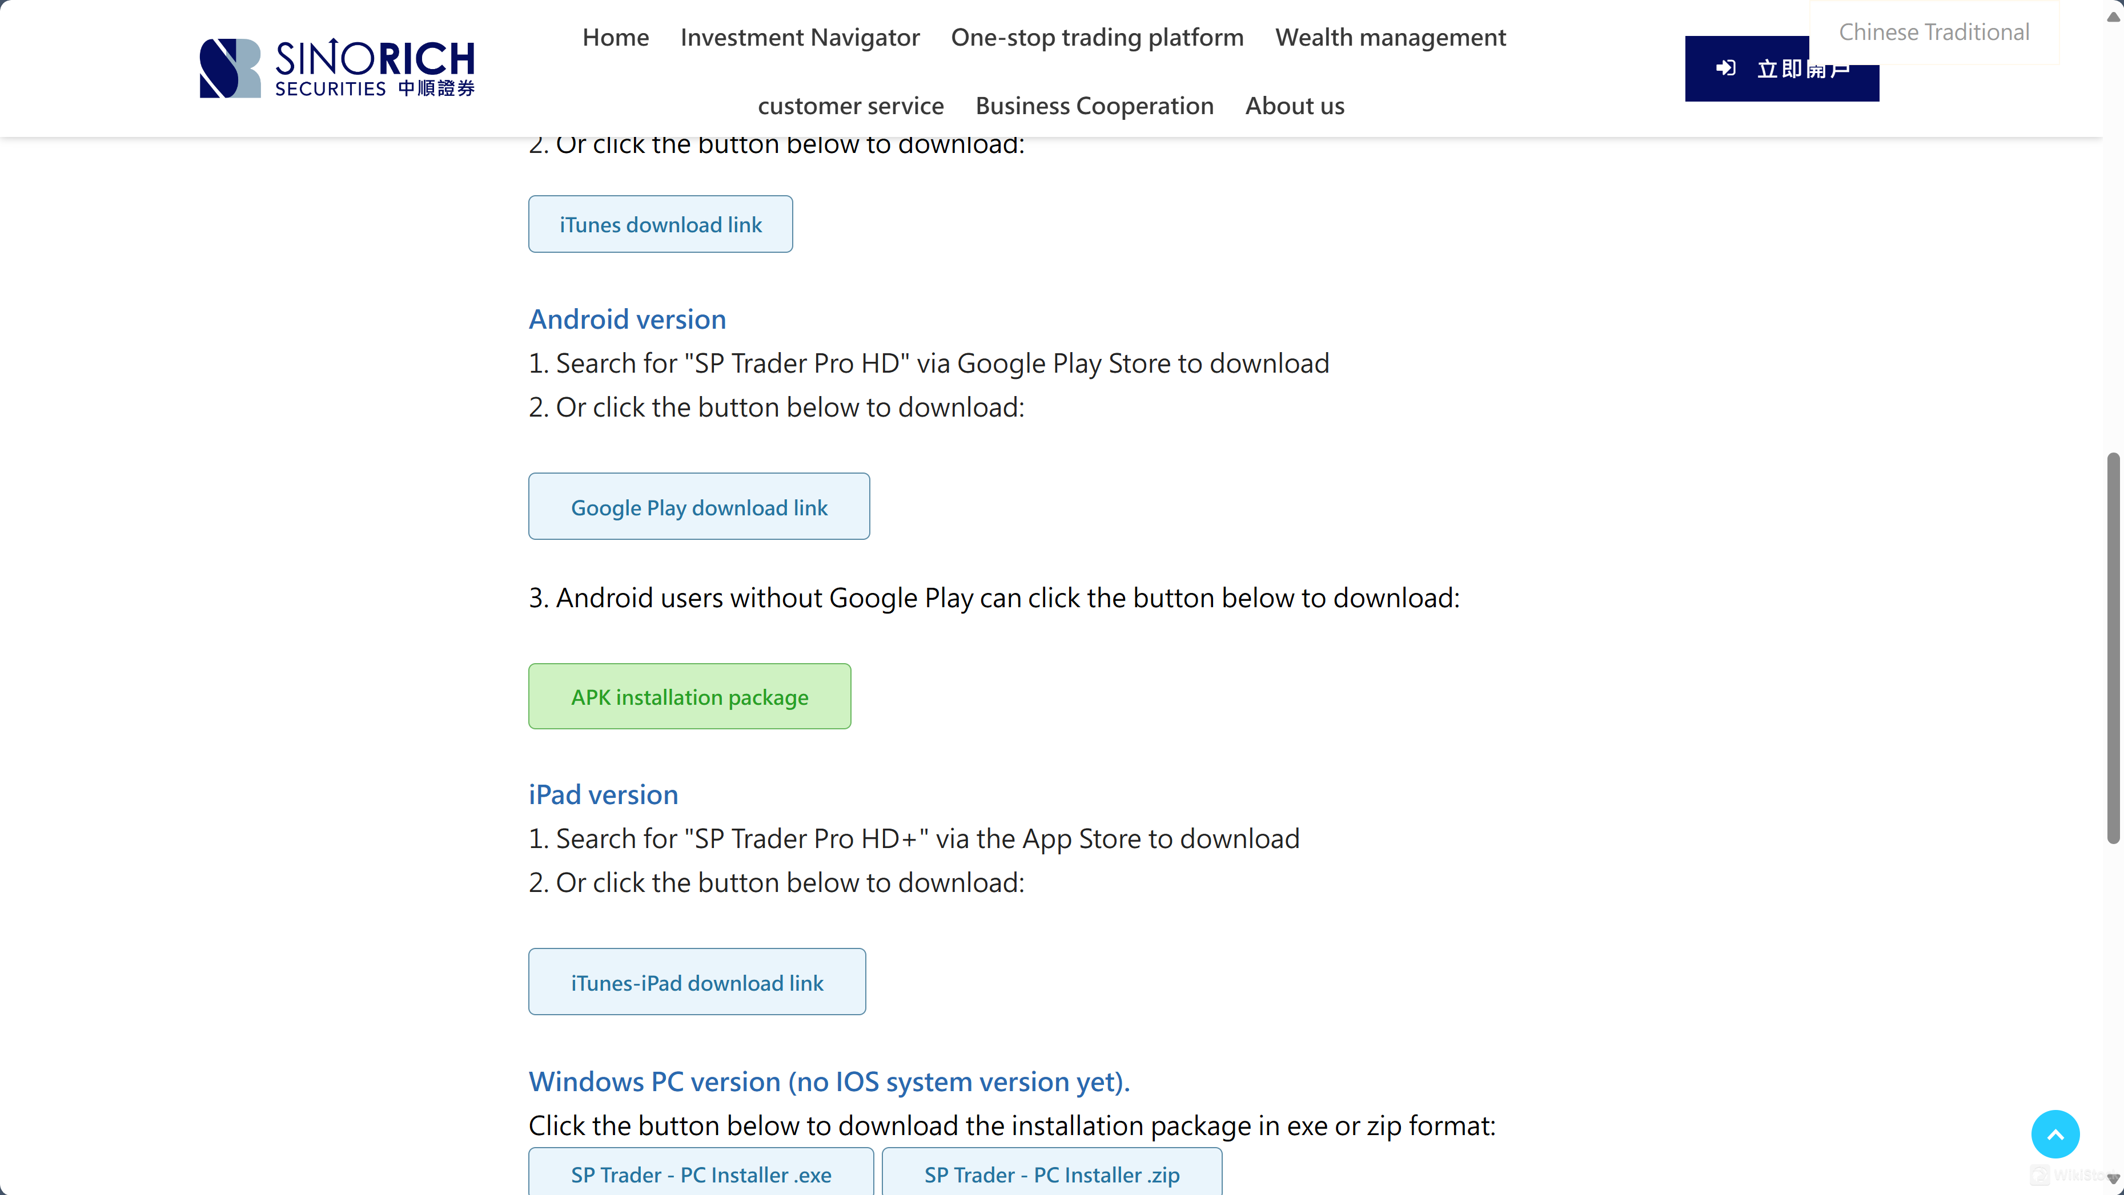Click the iTunes download link button
Image resolution: width=2124 pixels, height=1195 pixels.
click(660, 223)
